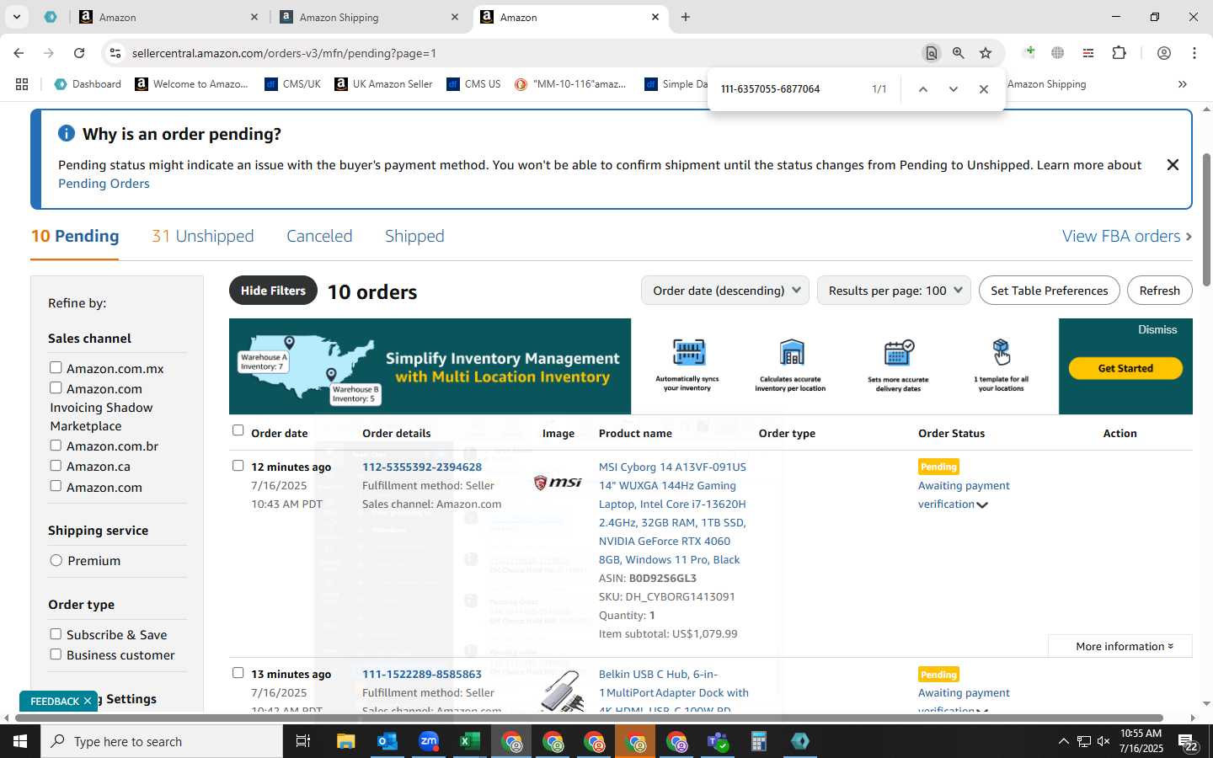Open the Pending Orders help link
1213x758 pixels.
pyautogui.click(x=104, y=184)
